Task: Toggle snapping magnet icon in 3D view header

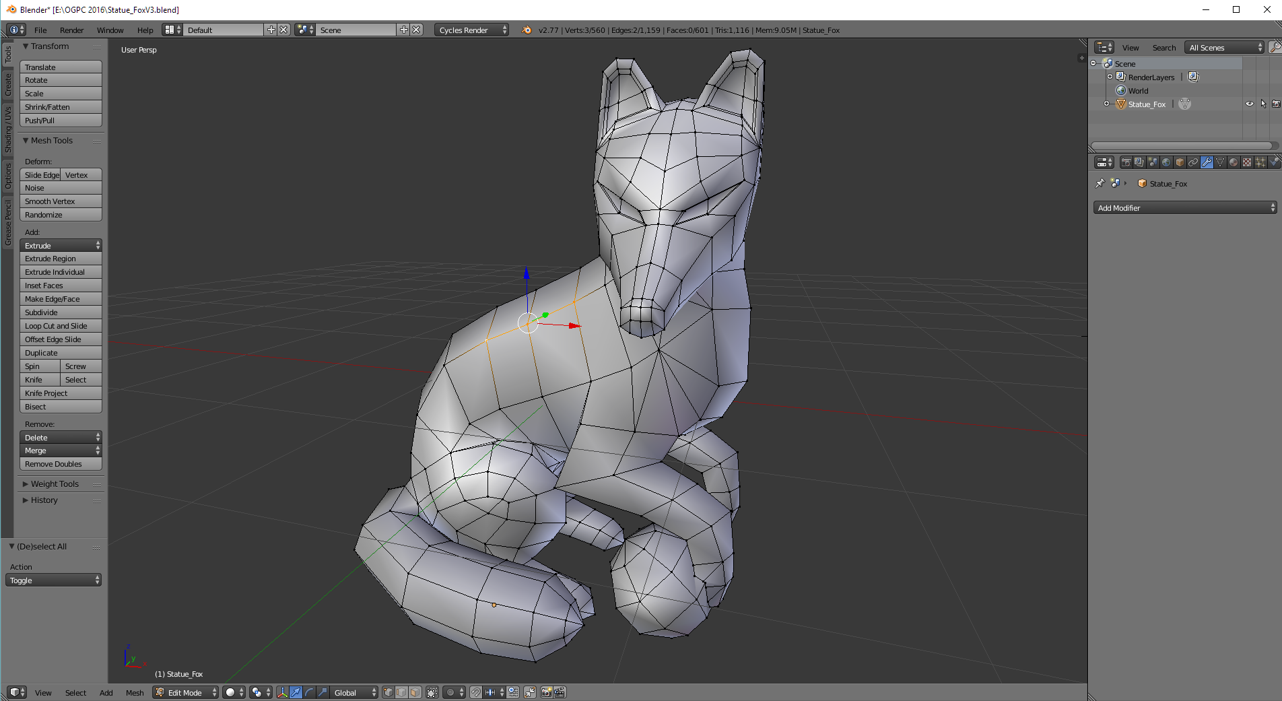Action: pos(475,692)
